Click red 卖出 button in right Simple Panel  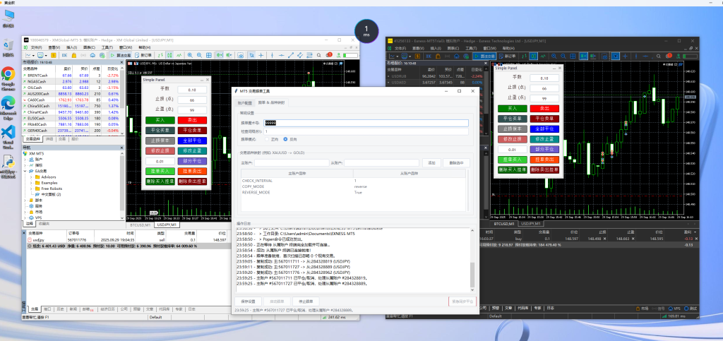pos(543,108)
